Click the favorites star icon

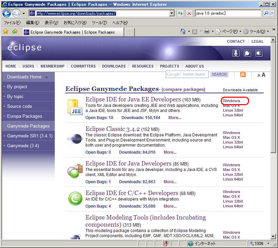click(x=5, y=32)
